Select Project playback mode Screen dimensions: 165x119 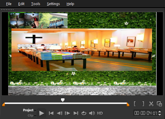click(28, 110)
